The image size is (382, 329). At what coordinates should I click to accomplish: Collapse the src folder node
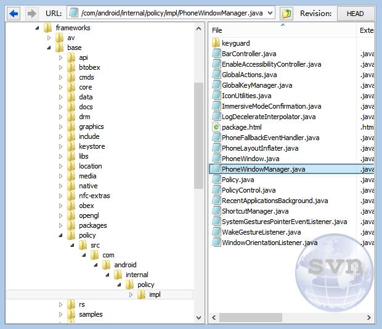(x=72, y=245)
